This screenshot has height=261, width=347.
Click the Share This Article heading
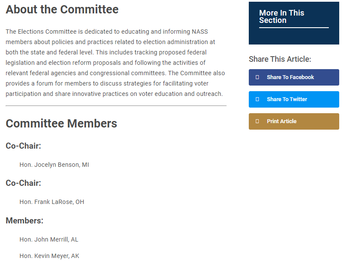(280, 59)
